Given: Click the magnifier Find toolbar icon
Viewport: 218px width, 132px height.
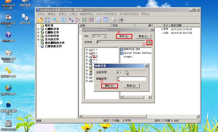Looking at the screenshot, I should tap(55, 20).
